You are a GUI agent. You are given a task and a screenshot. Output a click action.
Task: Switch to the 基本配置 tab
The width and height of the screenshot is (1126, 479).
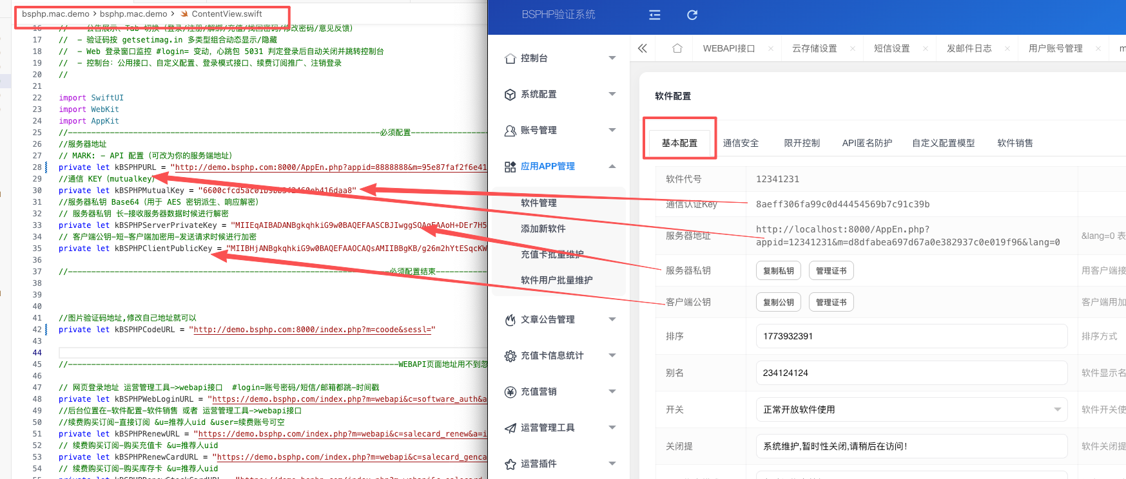(x=679, y=143)
